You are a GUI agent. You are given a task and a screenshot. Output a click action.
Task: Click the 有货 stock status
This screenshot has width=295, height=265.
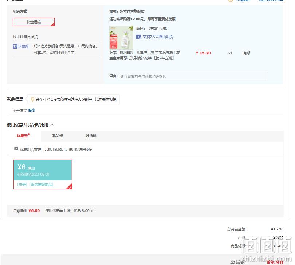(x=247, y=53)
